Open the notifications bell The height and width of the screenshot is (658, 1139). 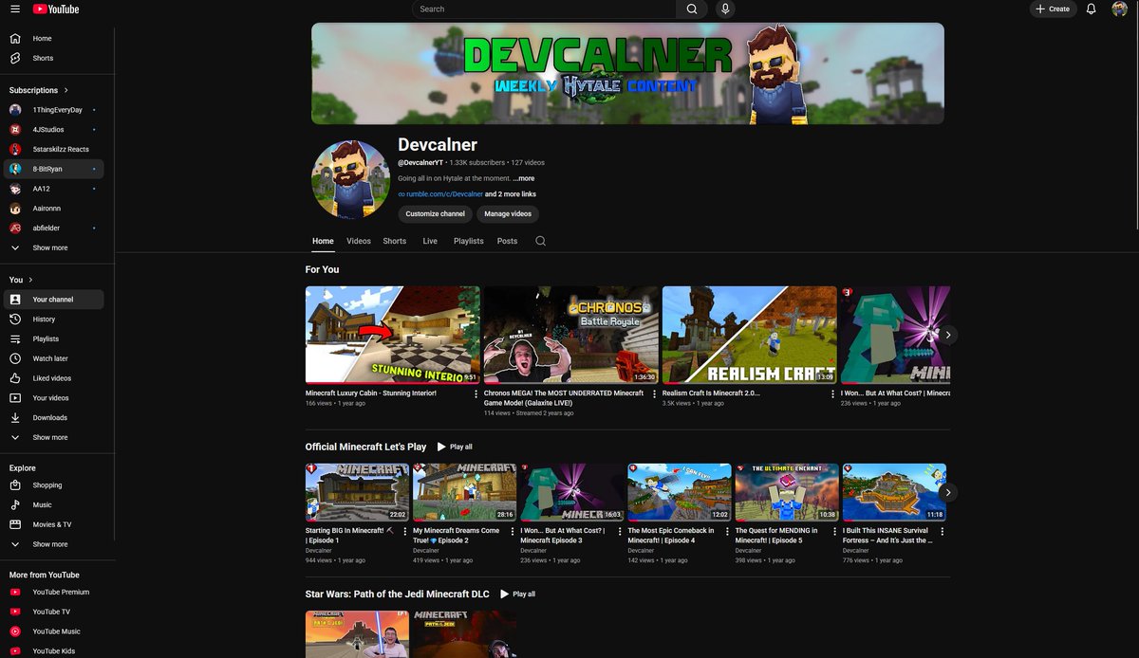pos(1092,9)
